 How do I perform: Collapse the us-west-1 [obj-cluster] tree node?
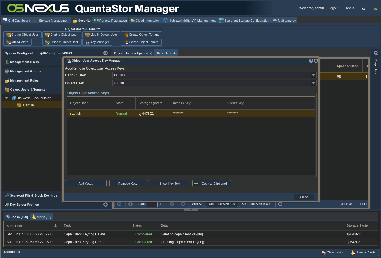point(7,98)
